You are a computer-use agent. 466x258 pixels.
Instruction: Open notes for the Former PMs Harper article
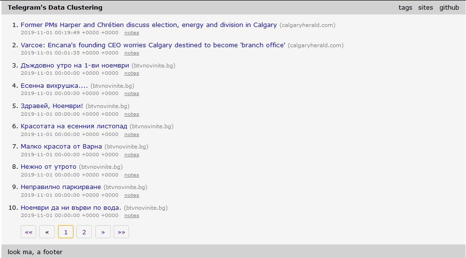[131, 33]
